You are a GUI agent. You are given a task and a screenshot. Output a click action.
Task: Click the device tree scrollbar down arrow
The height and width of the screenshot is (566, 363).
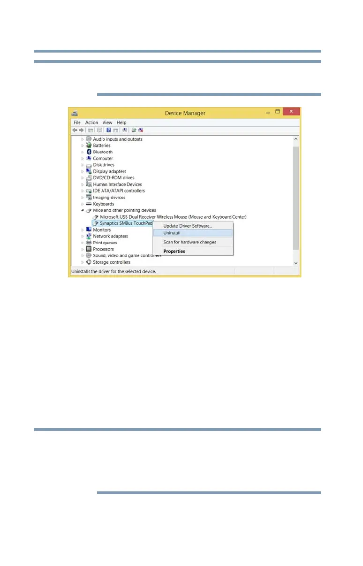coord(296,263)
